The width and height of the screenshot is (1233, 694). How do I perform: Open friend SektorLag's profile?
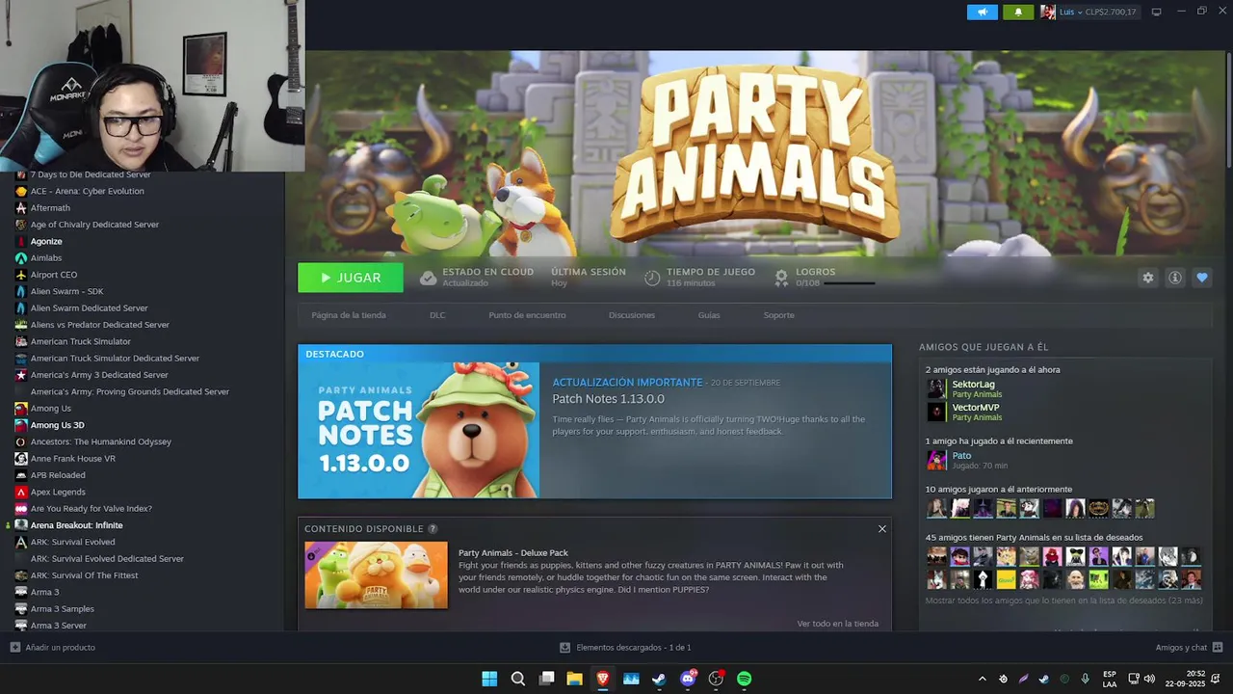pos(973,385)
